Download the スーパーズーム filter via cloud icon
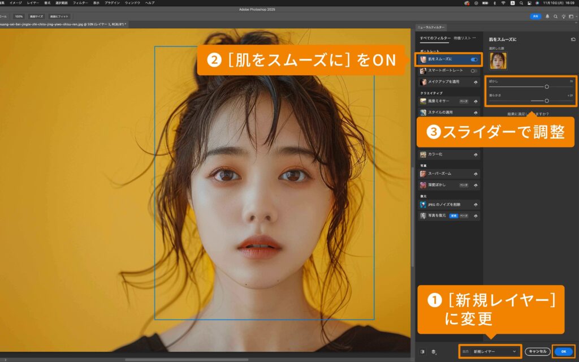This screenshot has width=579, height=362. [x=476, y=174]
